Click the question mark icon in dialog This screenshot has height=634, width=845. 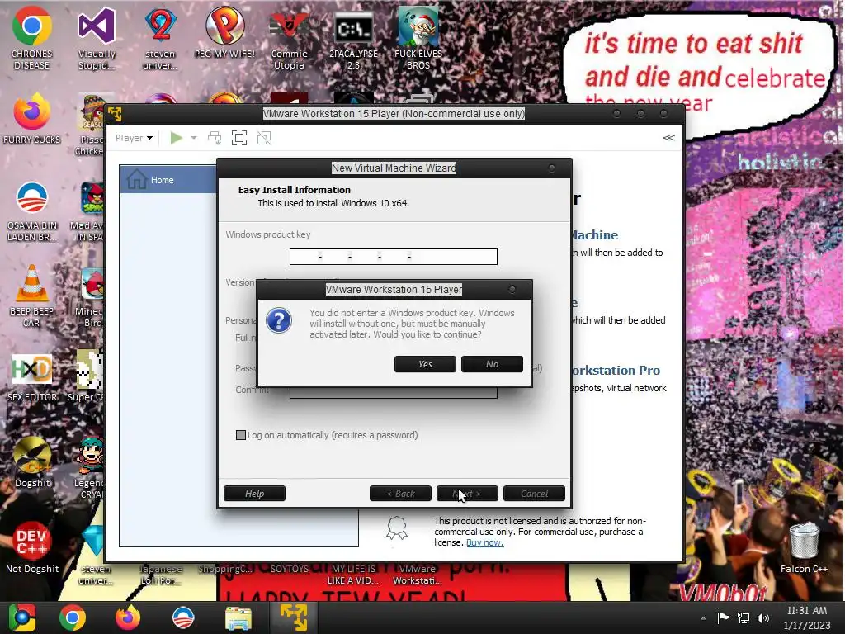point(279,320)
